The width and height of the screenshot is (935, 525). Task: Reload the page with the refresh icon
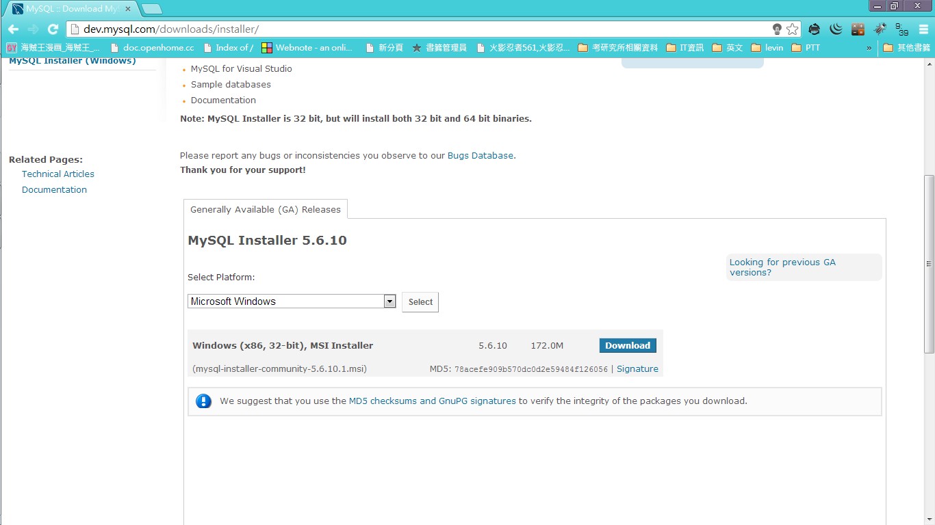click(x=53, y=29)
